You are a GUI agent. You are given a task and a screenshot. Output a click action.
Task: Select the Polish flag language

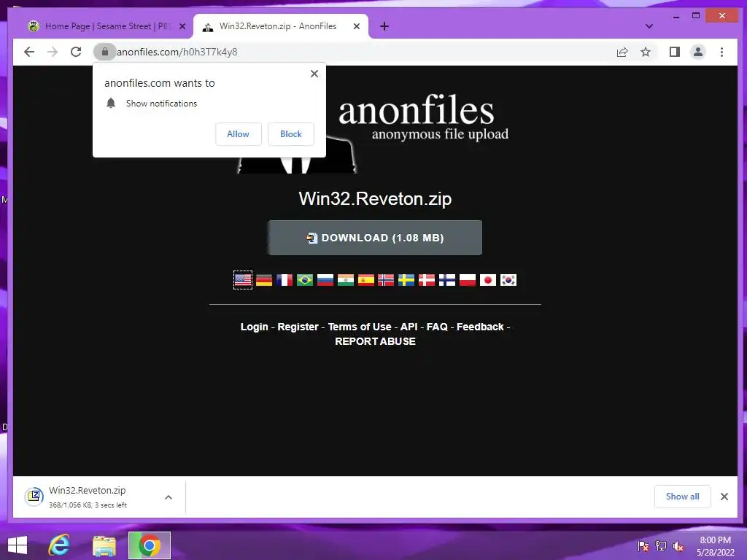coord(468,280)
